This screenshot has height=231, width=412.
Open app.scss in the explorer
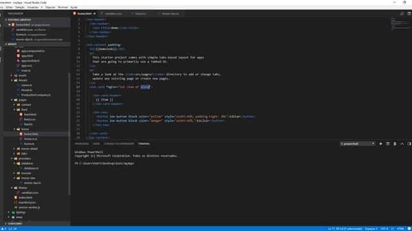(x=26, y=65)
